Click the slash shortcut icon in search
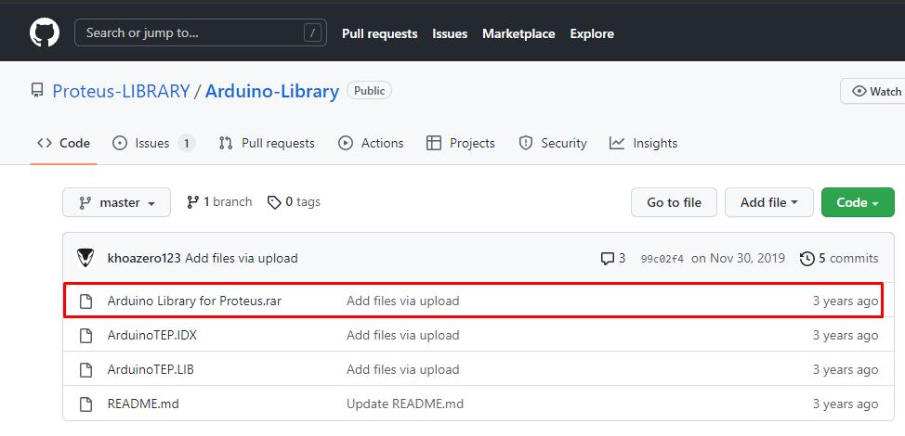This screenshot has width=905, height=436. (312, 32)
